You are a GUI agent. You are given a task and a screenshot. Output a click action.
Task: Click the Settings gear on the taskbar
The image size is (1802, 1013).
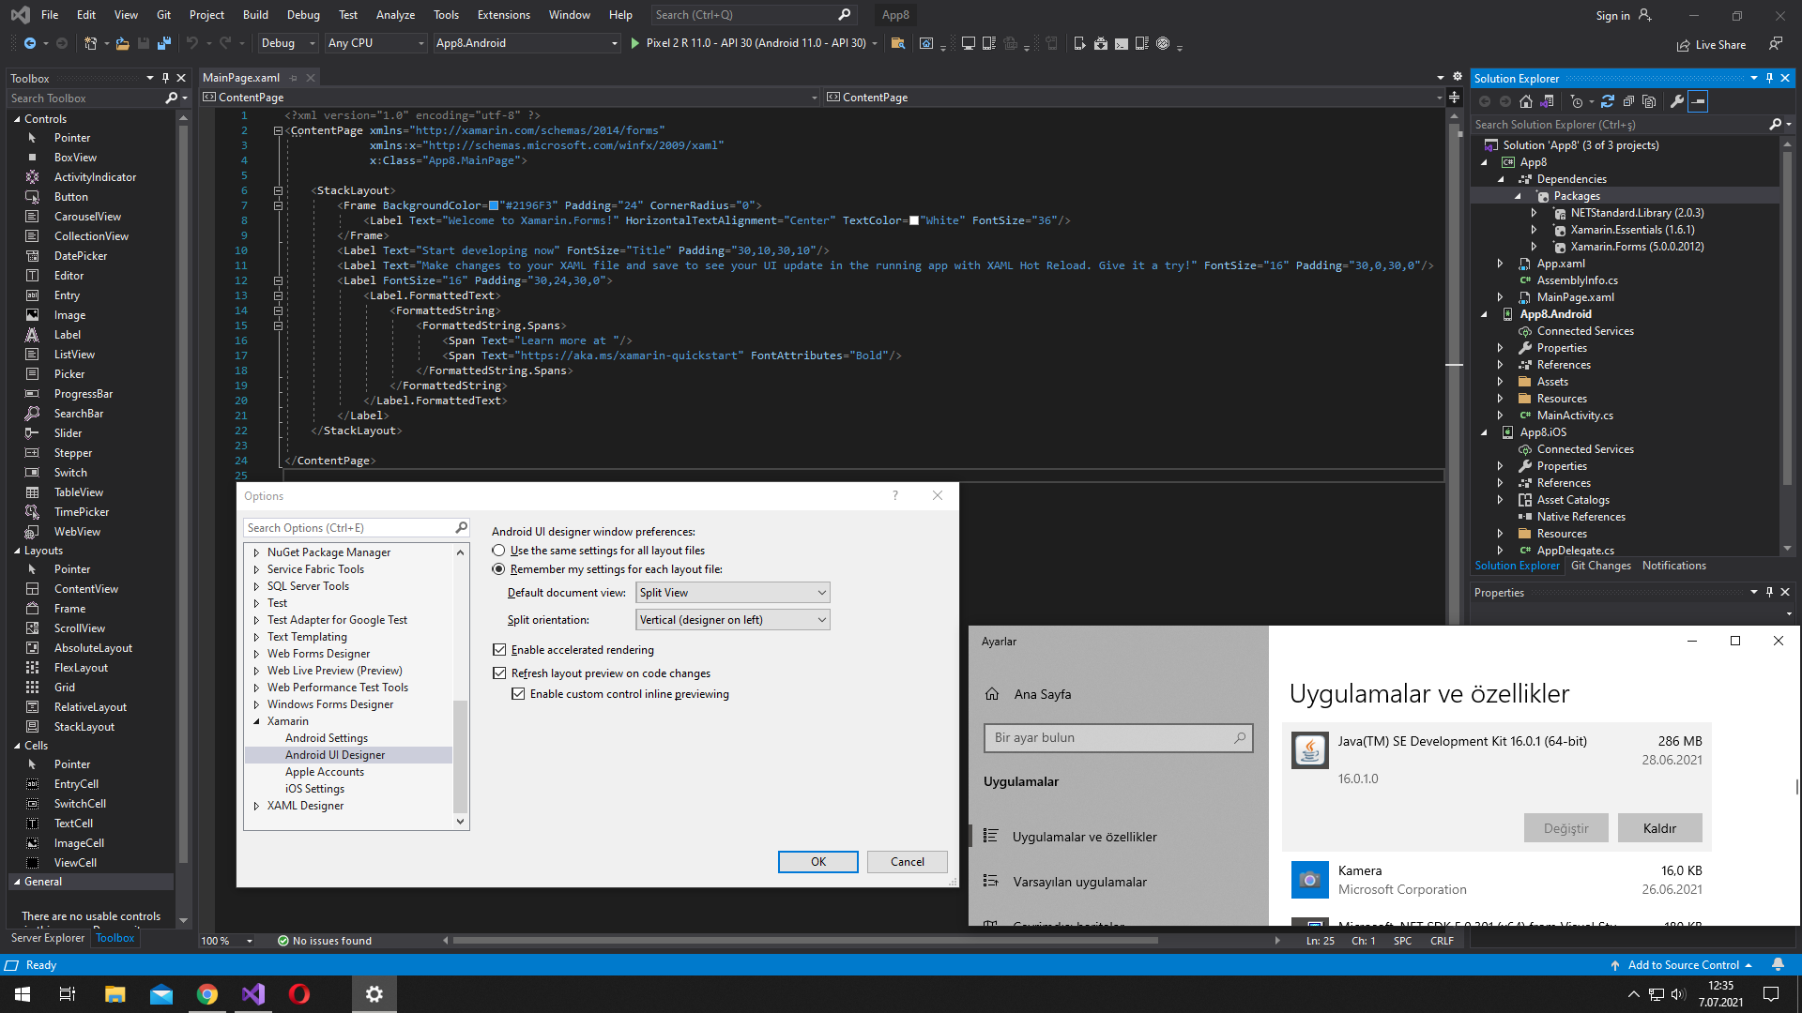click(x=374, y=994)
